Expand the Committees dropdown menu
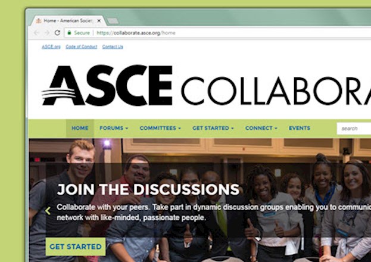Image resolution: width=371 pixels, height=262 pixels. click(160, 128)
